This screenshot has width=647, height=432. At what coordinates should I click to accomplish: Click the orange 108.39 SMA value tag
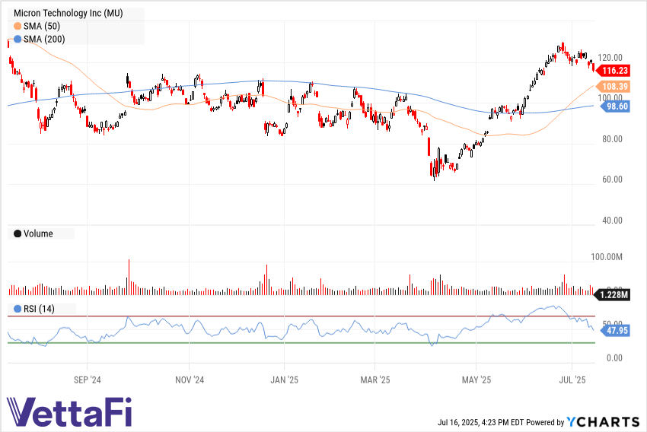click(613, 86)
